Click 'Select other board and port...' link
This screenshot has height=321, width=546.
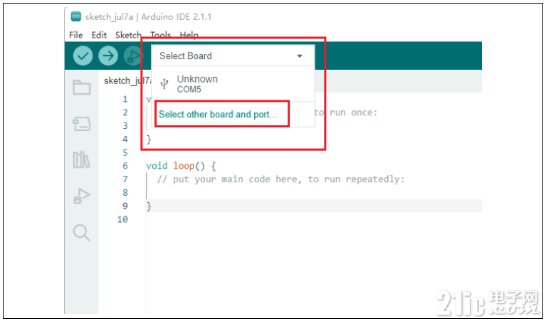tap(218, 114)
